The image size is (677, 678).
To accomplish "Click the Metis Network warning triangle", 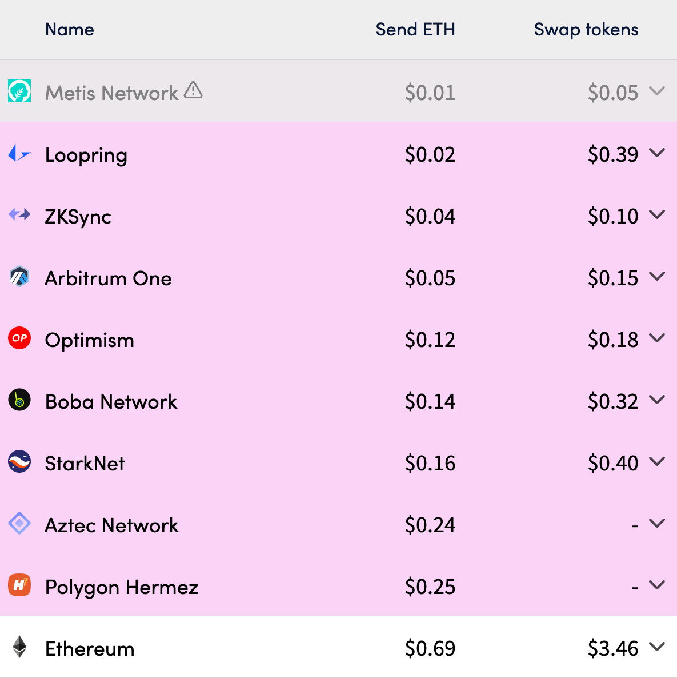I will (x=193, y=90).
